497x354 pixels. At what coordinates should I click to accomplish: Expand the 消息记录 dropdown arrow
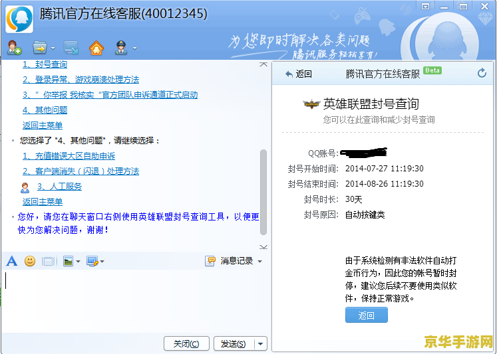[x=260, y=262]
